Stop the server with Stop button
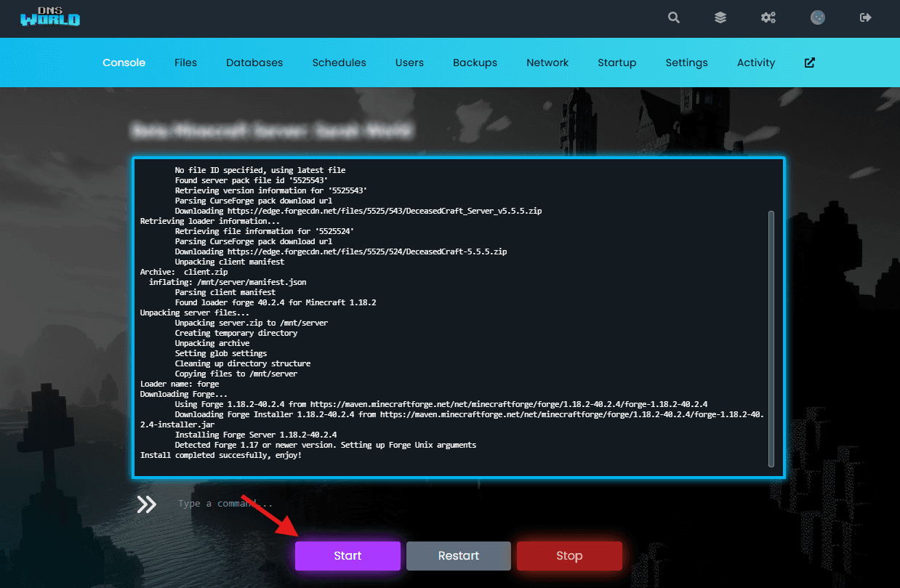900x588 pixels. click(x=569, y=556)
